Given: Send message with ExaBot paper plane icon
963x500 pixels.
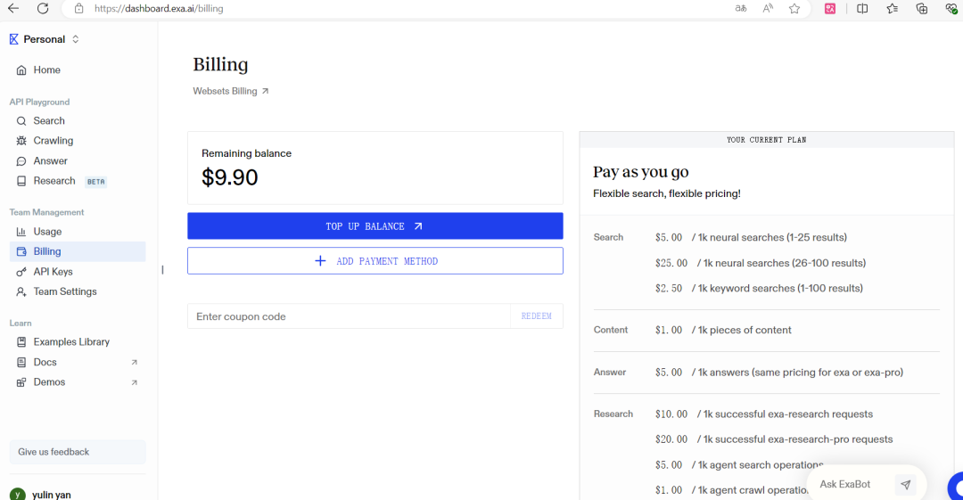Looking at the screenshot, I should (x=906, y=485).
